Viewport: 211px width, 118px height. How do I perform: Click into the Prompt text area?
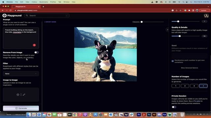click(x=21, y=38)
